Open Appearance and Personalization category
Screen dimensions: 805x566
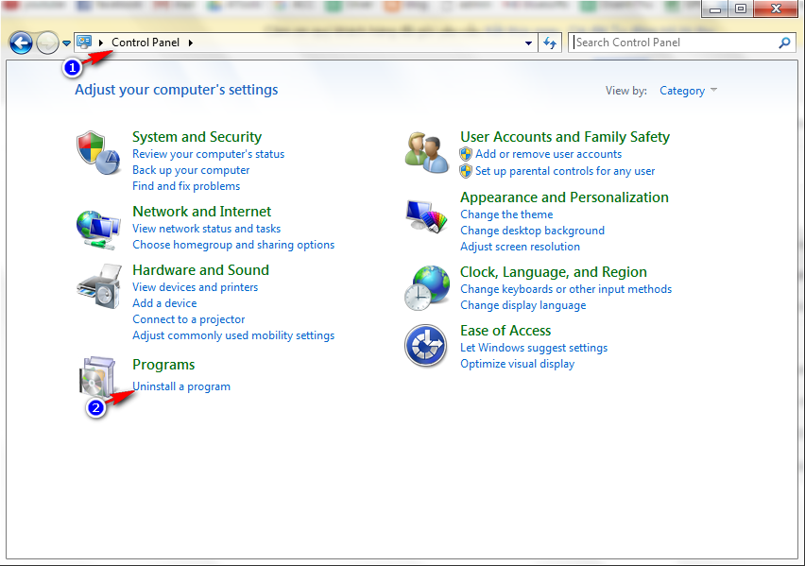(x=564, y=197)
